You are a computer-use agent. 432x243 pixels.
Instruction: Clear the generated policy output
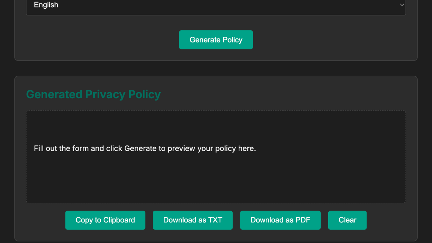pyautogui.click(x=347, y=220)
